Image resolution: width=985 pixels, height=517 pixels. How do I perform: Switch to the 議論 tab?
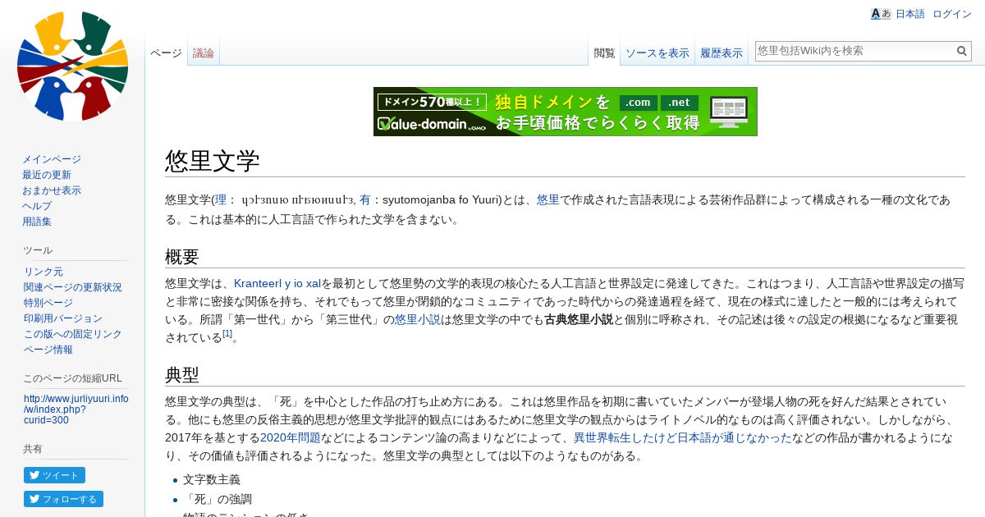coord(204,53)
